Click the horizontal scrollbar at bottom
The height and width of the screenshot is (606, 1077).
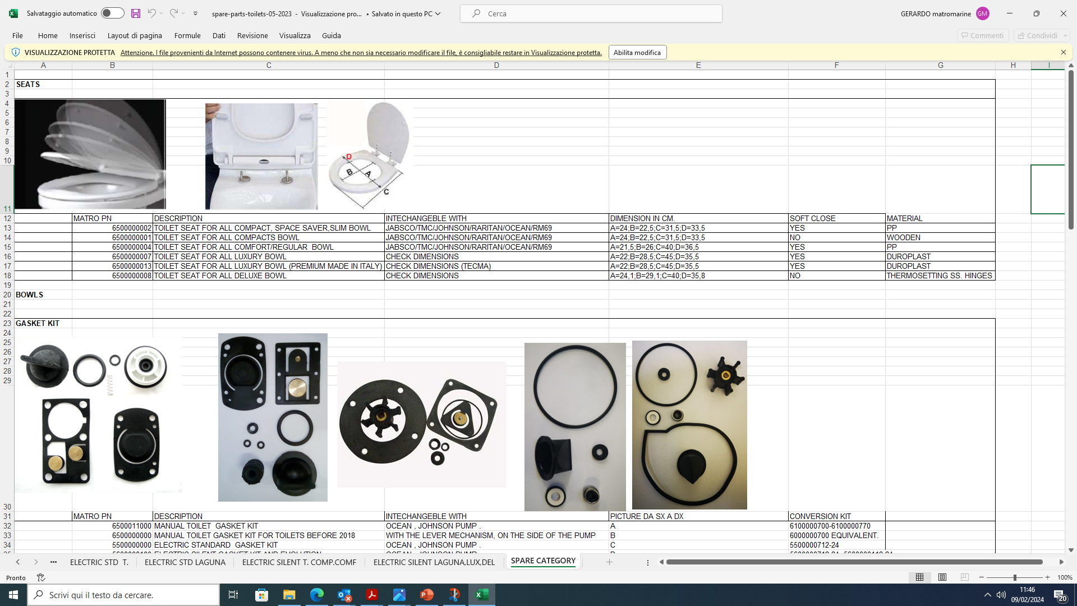click(854, 562)
